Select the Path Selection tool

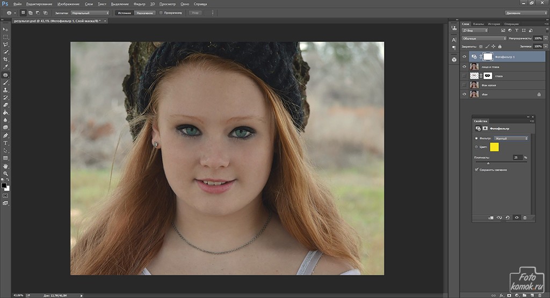(x=5, y=151)
